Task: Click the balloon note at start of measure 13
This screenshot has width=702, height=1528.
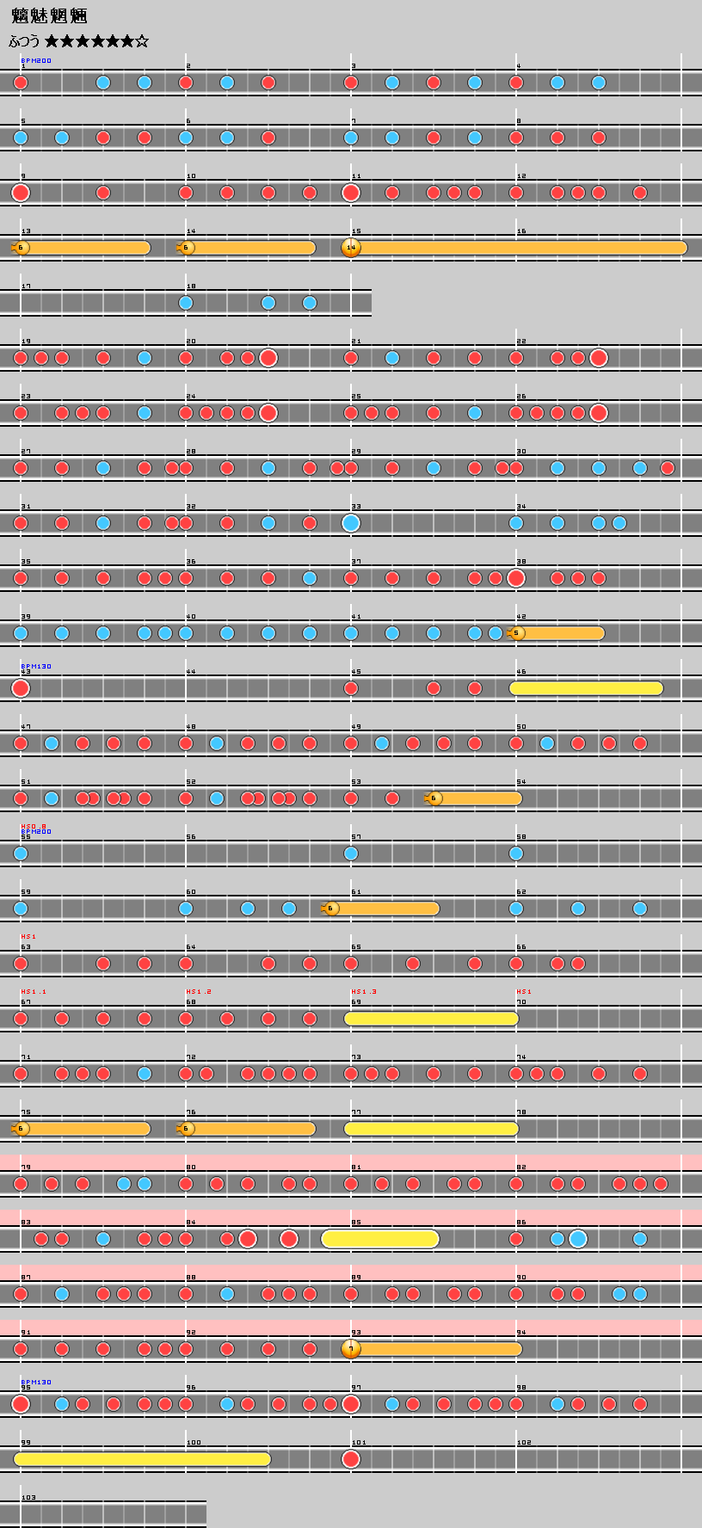Action: pos(21,248)
